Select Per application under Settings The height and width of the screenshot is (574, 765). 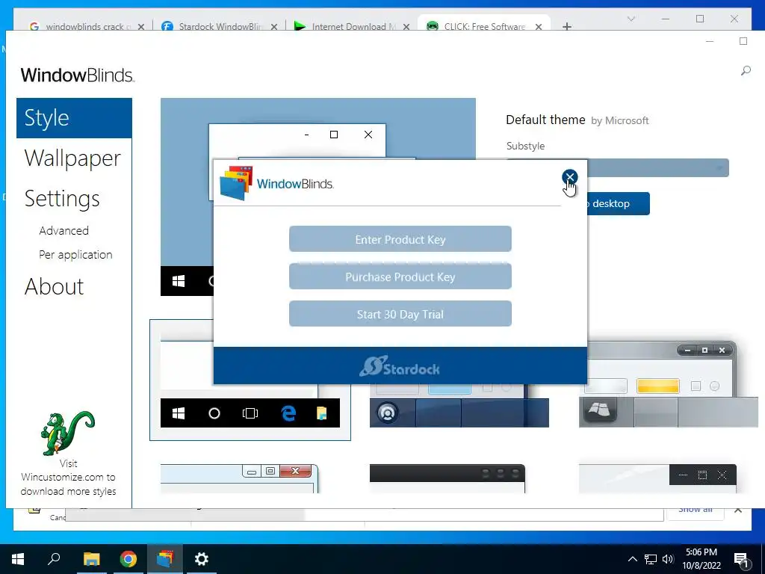[75, 254]
